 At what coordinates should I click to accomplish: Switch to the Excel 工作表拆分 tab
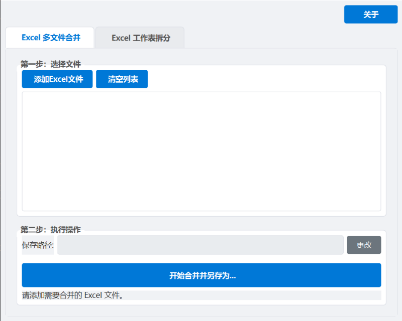click(140, 38)
